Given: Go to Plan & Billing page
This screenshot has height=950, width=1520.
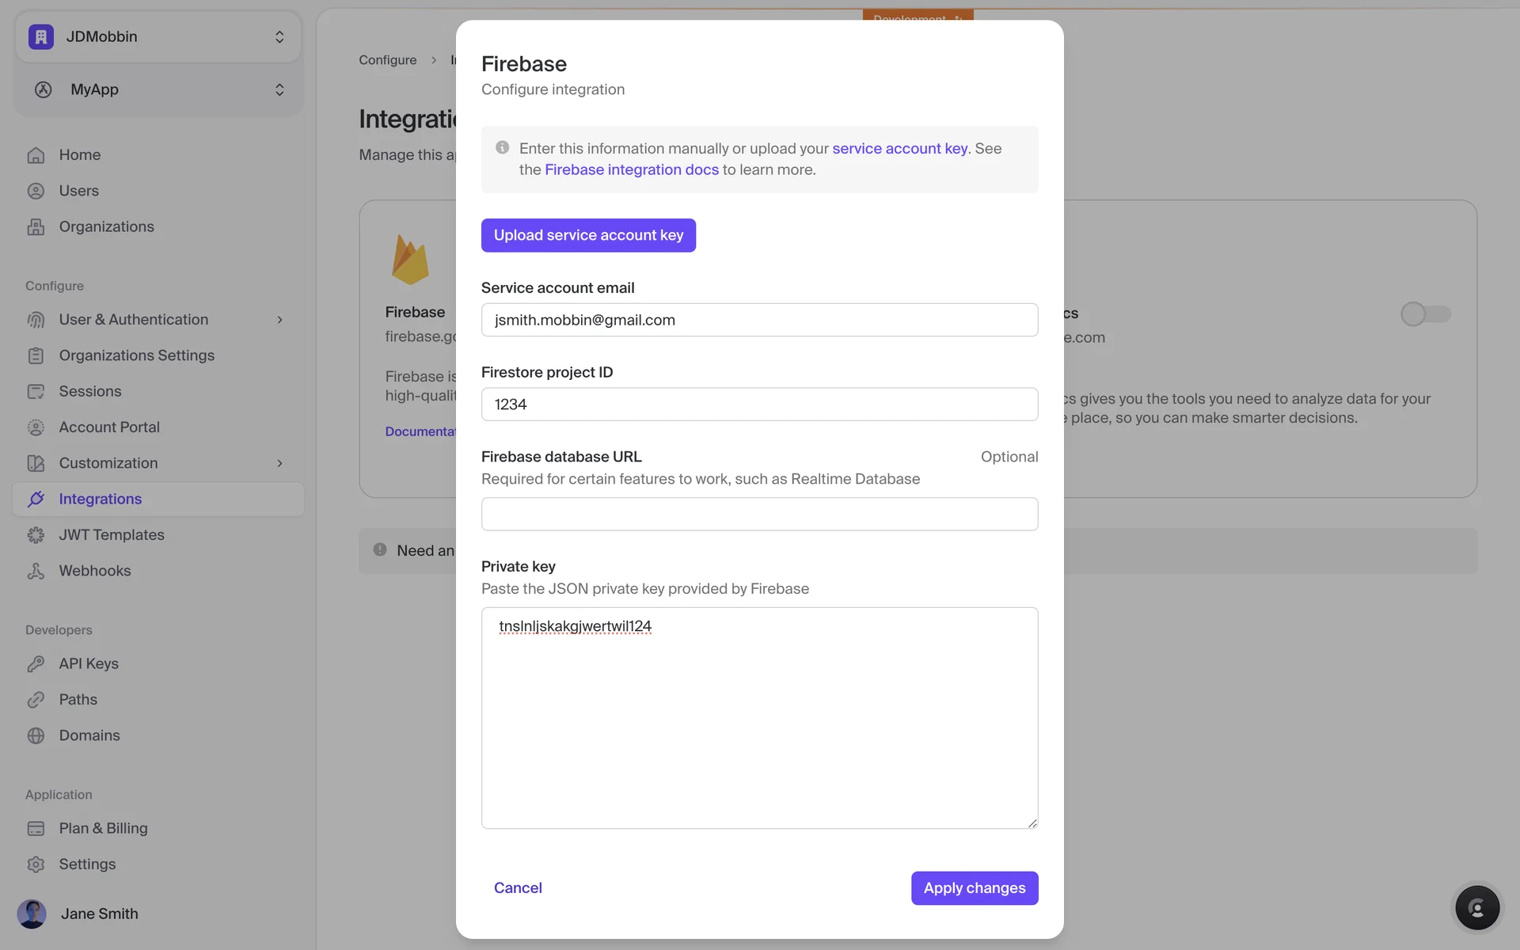Looking at the screenshot, I should pyautogui.click(x=103, y=828).
